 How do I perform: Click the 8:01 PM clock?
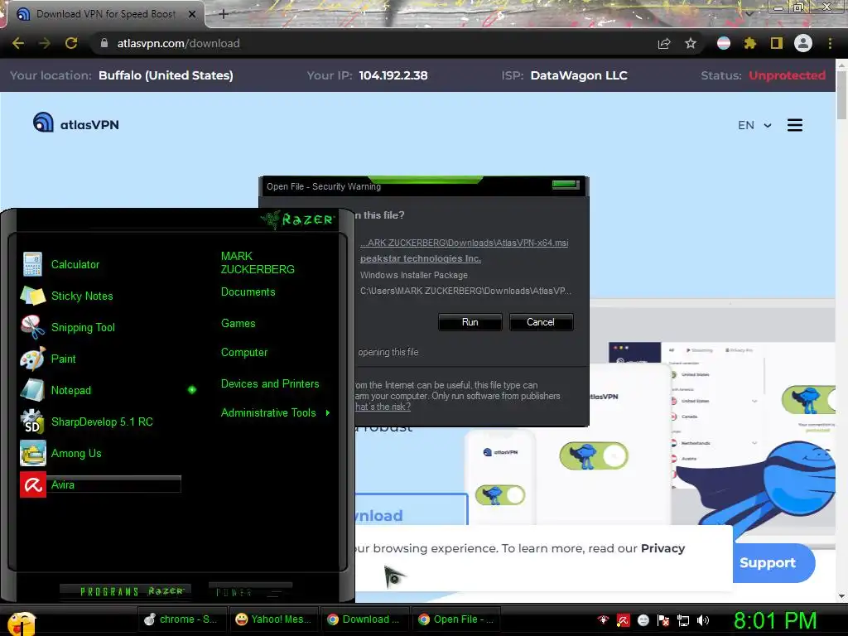[775, 620]
